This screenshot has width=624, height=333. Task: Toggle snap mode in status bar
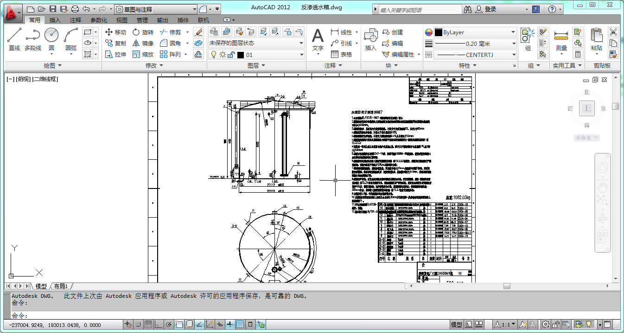[138, 325]
